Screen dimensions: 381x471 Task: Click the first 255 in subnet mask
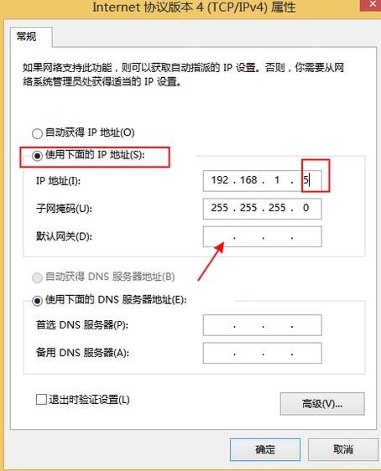coord(220,208)
